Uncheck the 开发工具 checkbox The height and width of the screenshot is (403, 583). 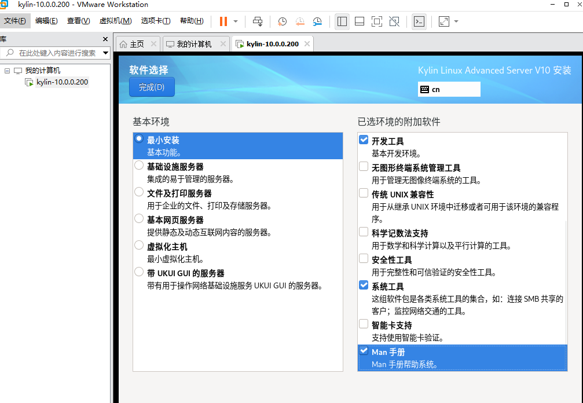(x=364, y=140)
